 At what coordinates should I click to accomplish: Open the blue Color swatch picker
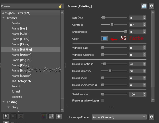click(x=105, y=39)
